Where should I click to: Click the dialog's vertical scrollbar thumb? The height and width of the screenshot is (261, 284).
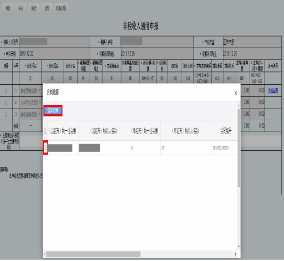[239, 148]
